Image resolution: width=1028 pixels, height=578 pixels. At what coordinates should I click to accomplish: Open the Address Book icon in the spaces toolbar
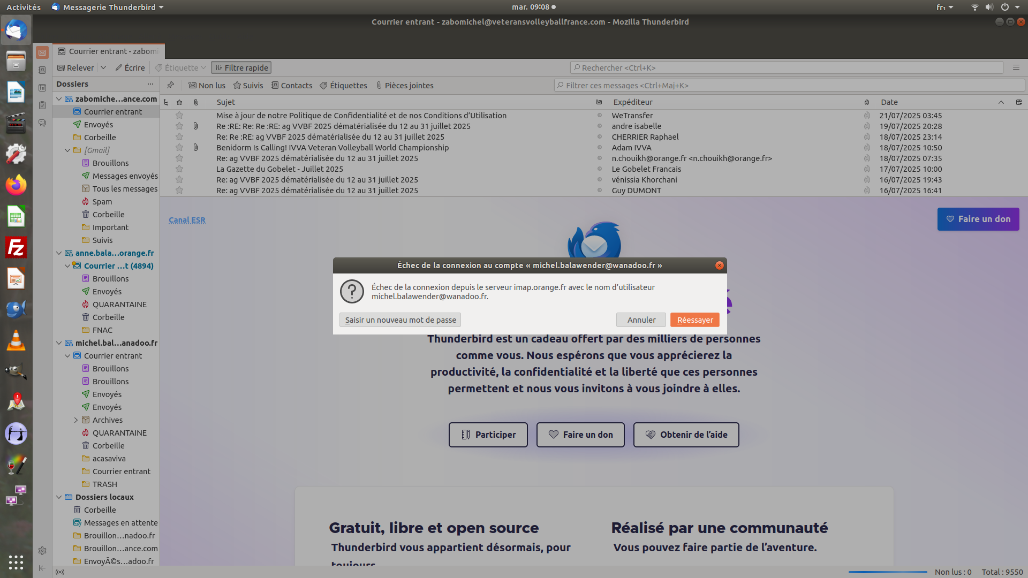42,70
